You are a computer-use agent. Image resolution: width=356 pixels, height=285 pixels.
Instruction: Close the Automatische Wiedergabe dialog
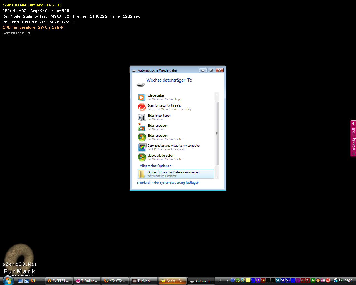point(220,70)
